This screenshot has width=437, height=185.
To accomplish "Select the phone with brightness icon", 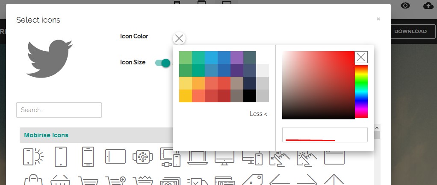I will [x=33, y=157].
